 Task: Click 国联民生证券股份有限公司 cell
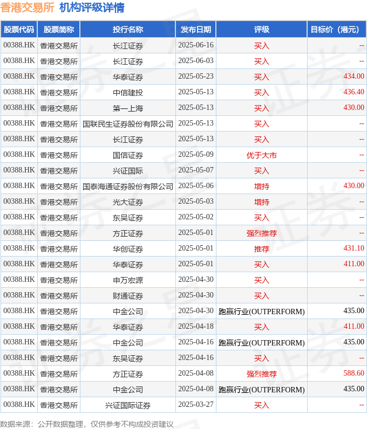click(128, 124)
